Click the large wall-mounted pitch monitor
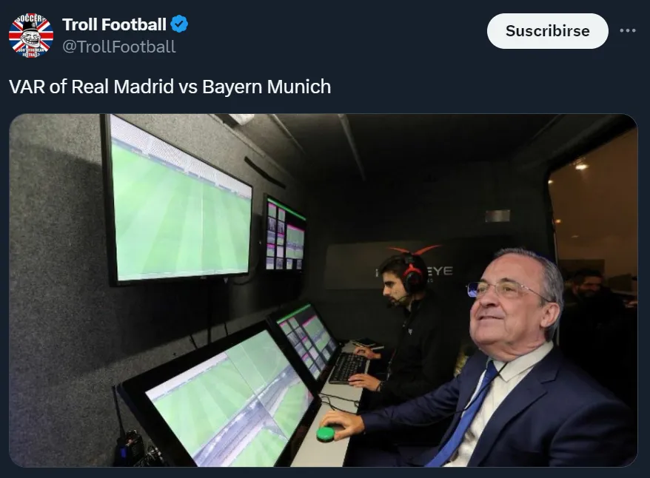 [178, 203]
